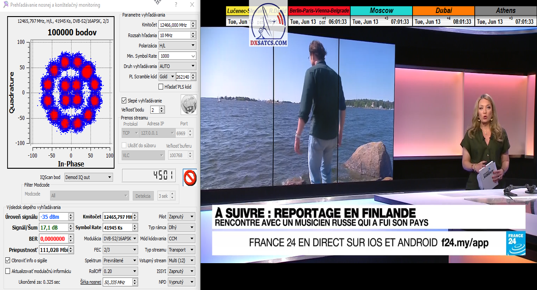This screenshot has width=537, height=290.
Task: Uncheck the Slepé vyhľadávanie checkbox
Action: coord(124,101)
